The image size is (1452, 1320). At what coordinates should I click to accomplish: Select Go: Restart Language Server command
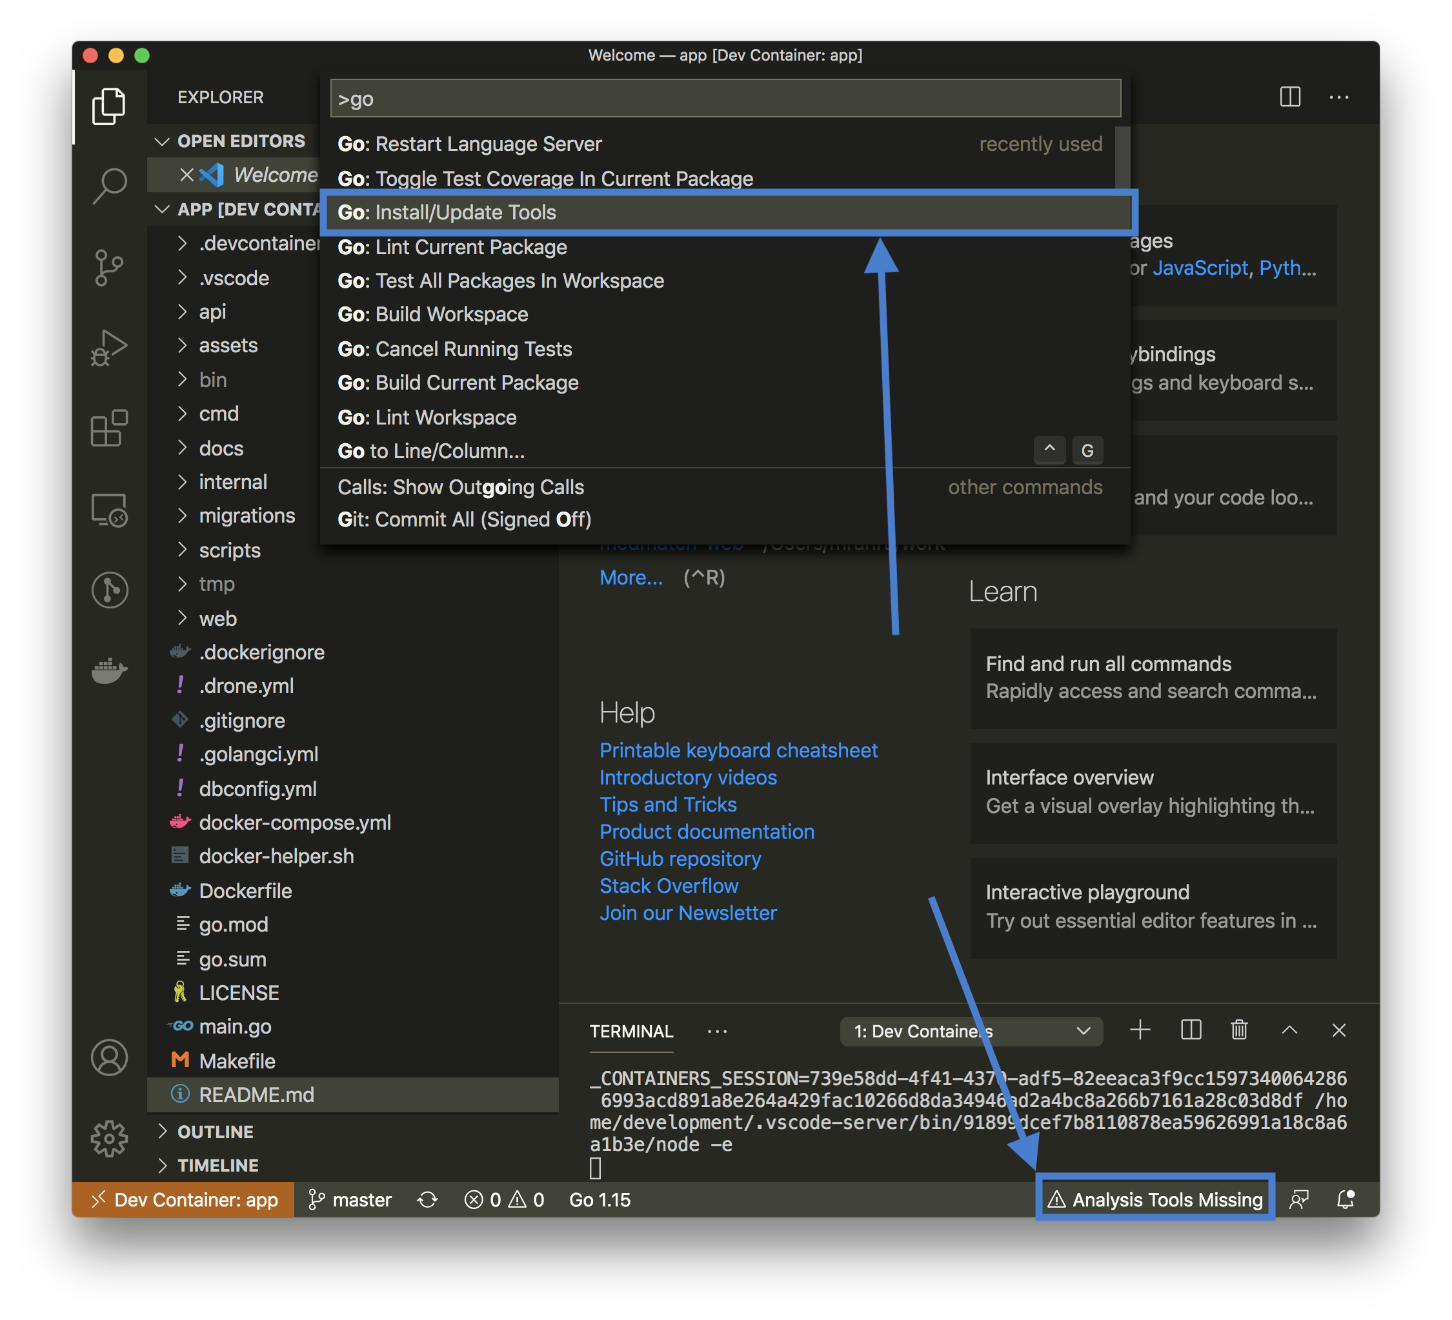[470, 143]
